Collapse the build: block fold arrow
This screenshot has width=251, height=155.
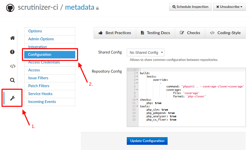137,73
